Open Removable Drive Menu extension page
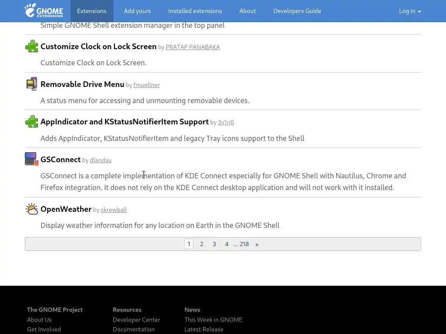The image size is (446, 334). (82, 84)
